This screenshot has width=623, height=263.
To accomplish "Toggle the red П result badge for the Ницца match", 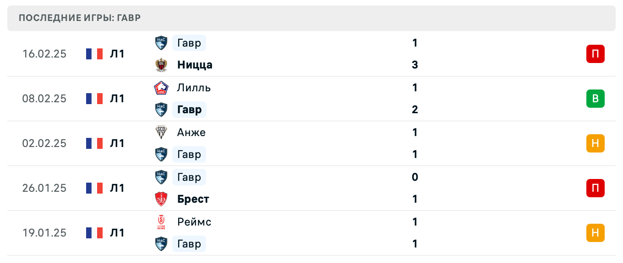I will pos(595,53).
